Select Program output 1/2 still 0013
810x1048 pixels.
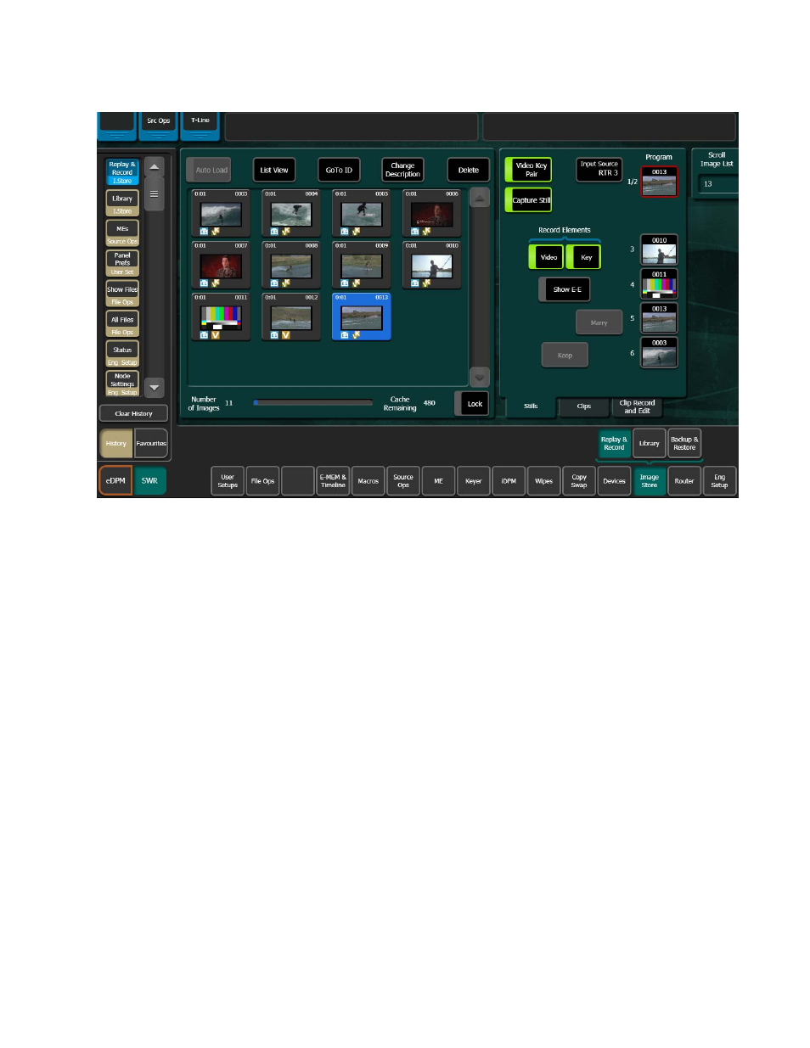pyautogui.click(x=659, y=182)
